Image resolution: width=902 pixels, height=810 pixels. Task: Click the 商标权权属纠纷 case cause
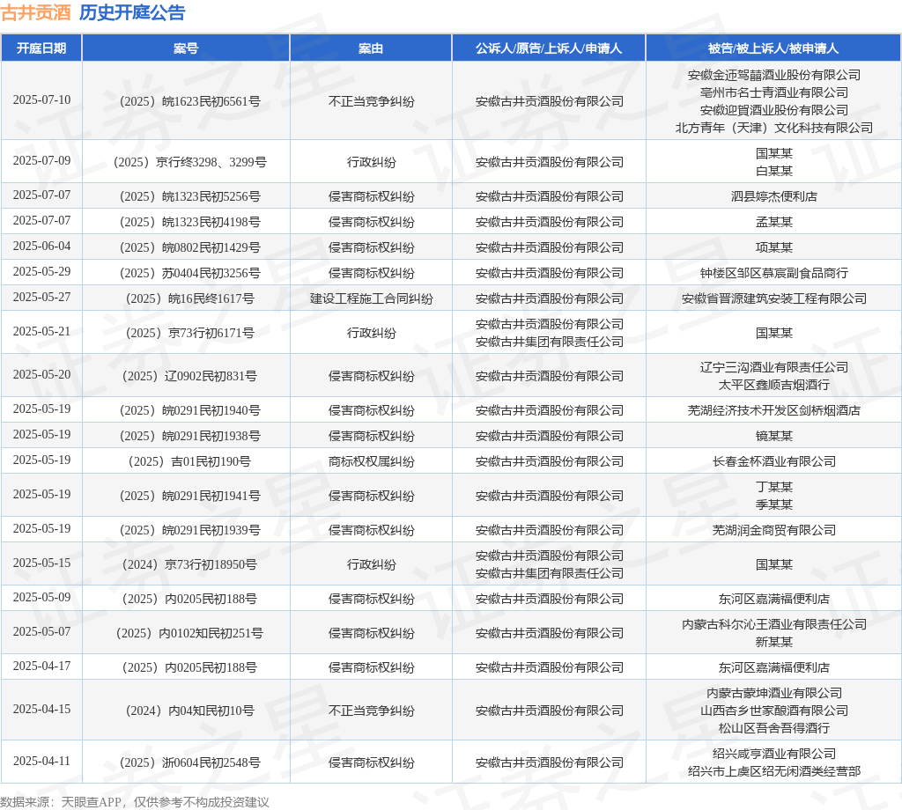[371, 461]
